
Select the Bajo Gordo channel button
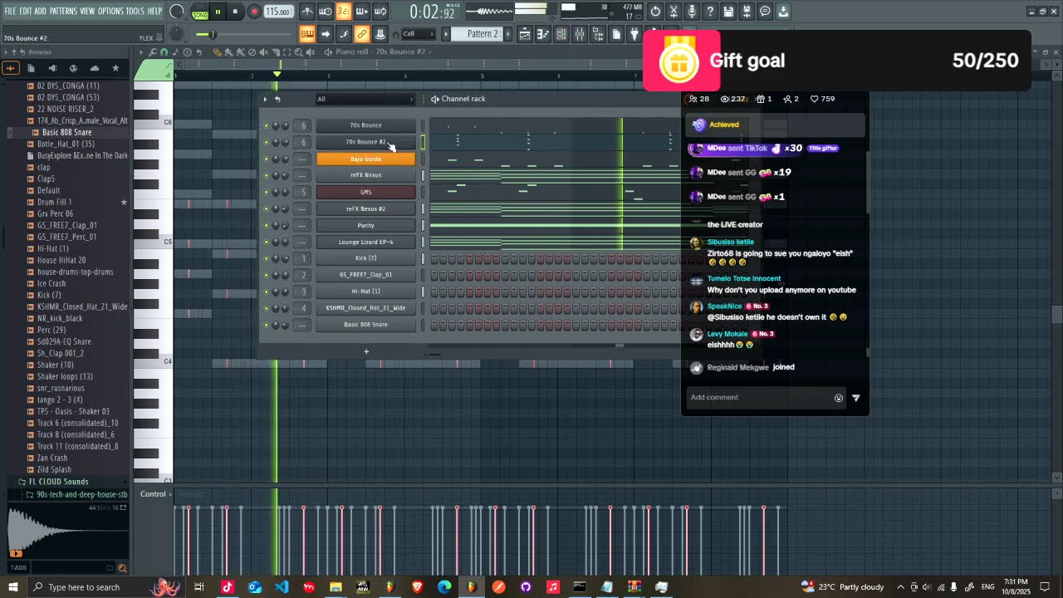coord(365,159)
